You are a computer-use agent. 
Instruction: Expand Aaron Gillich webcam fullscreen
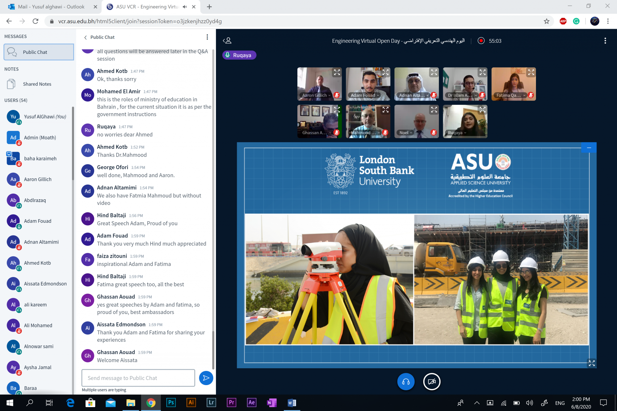tap(337, 72)
